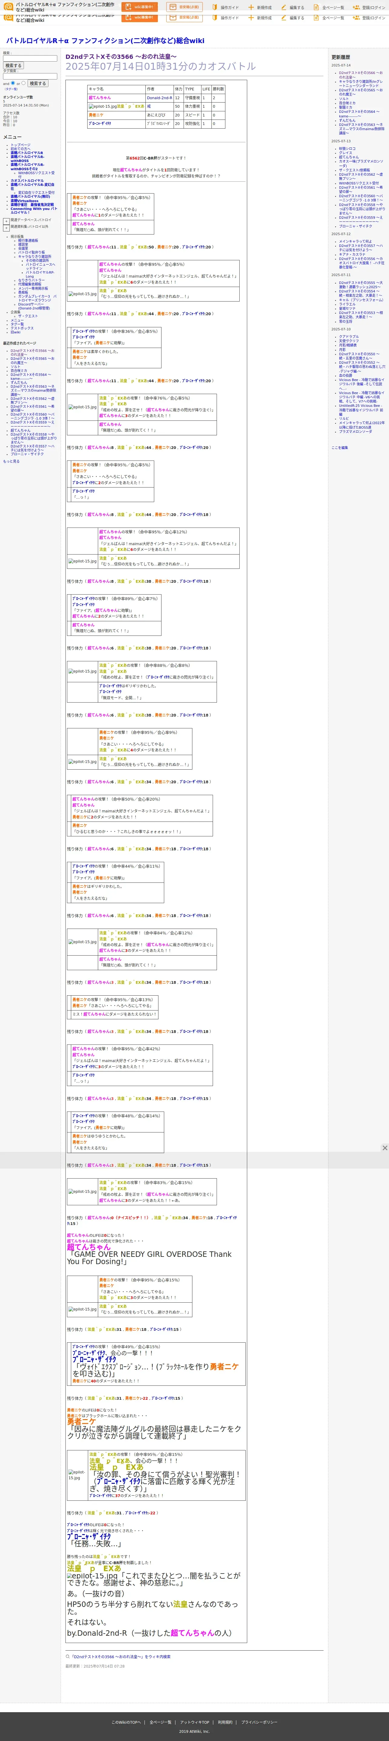Open リルビ in 更新履歴
The height and width of the screenshot is (1741, 389).
click(344, 418)
